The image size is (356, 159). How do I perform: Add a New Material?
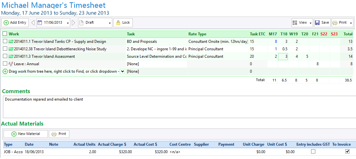tap(26, 134)
